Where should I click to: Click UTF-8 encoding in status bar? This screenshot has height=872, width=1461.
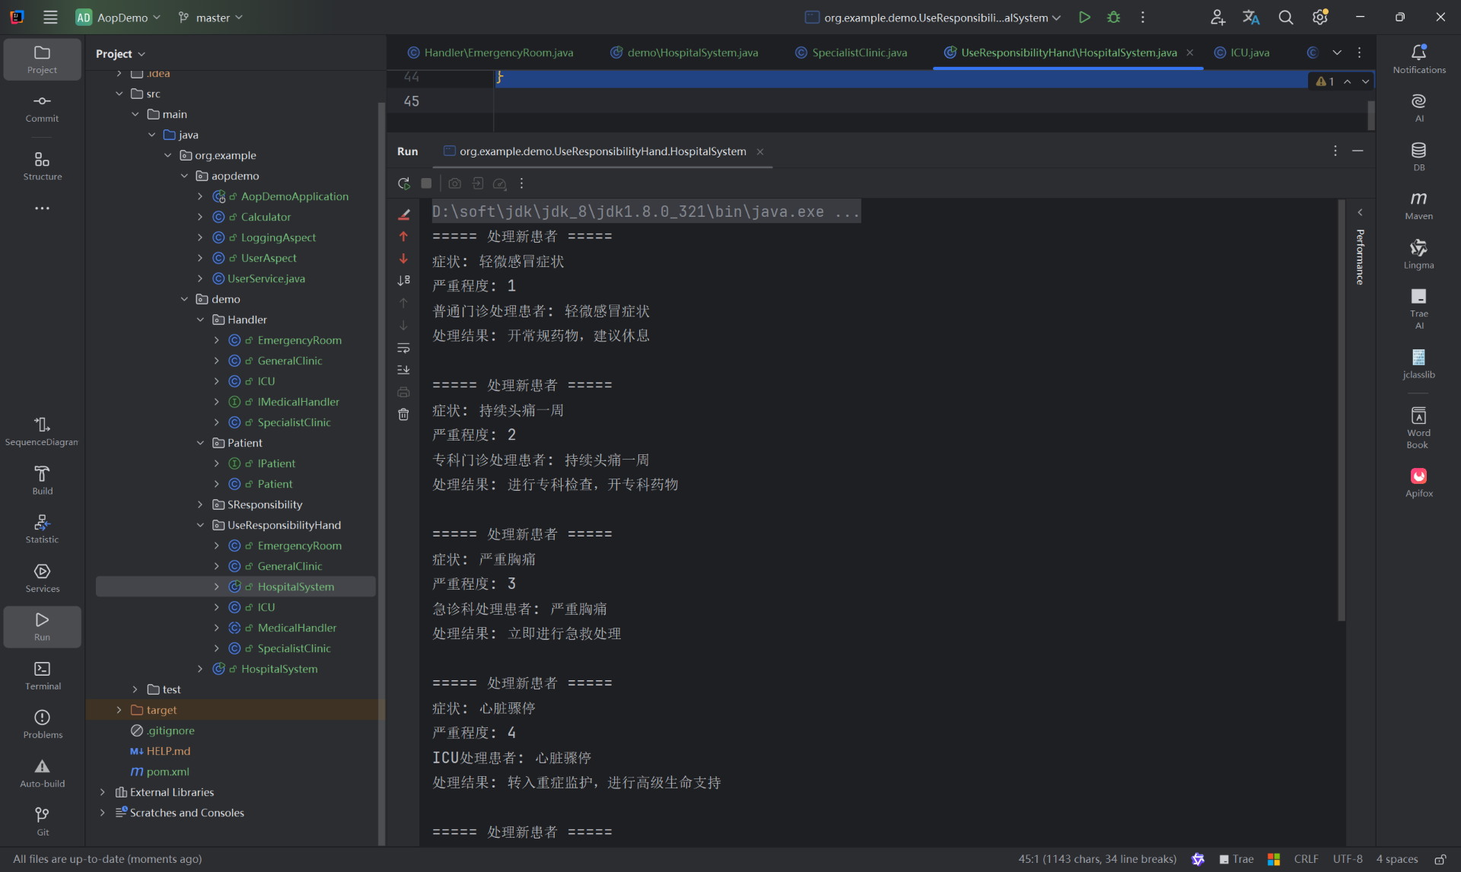[1347, 859]
